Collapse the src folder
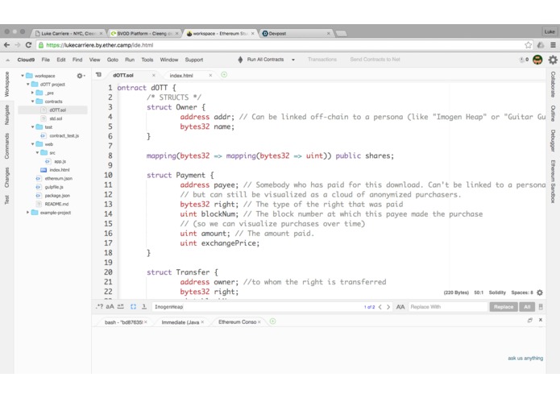This screenshot has height=398, width=560. click(x=37, y=153)
